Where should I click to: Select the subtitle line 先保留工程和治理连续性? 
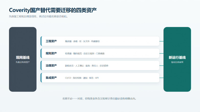38,17
